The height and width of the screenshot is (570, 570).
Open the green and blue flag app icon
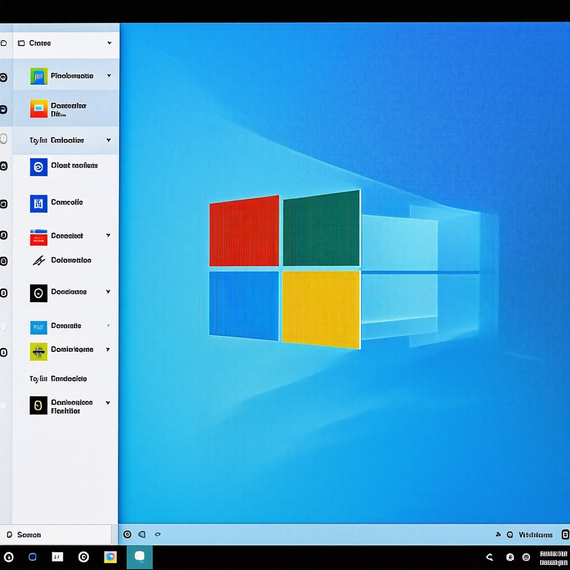coord(38,76)
